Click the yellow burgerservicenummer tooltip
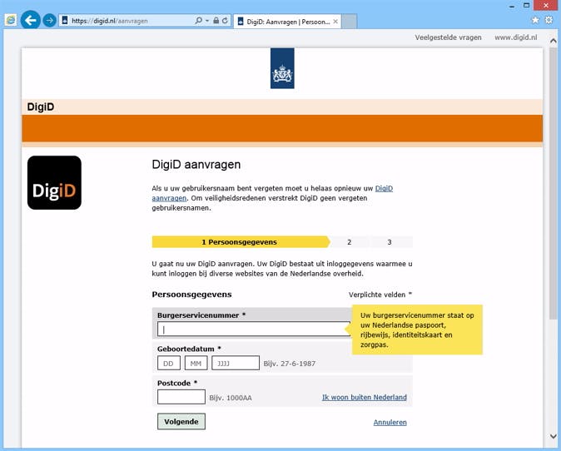The image size is (561, 451). (417, 330)
